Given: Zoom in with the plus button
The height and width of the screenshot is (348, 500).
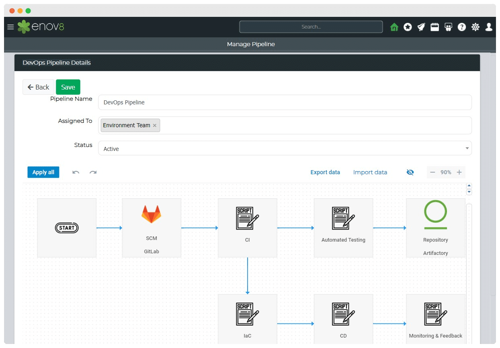Looking at the screenshot, I should [x=459, y=172].
